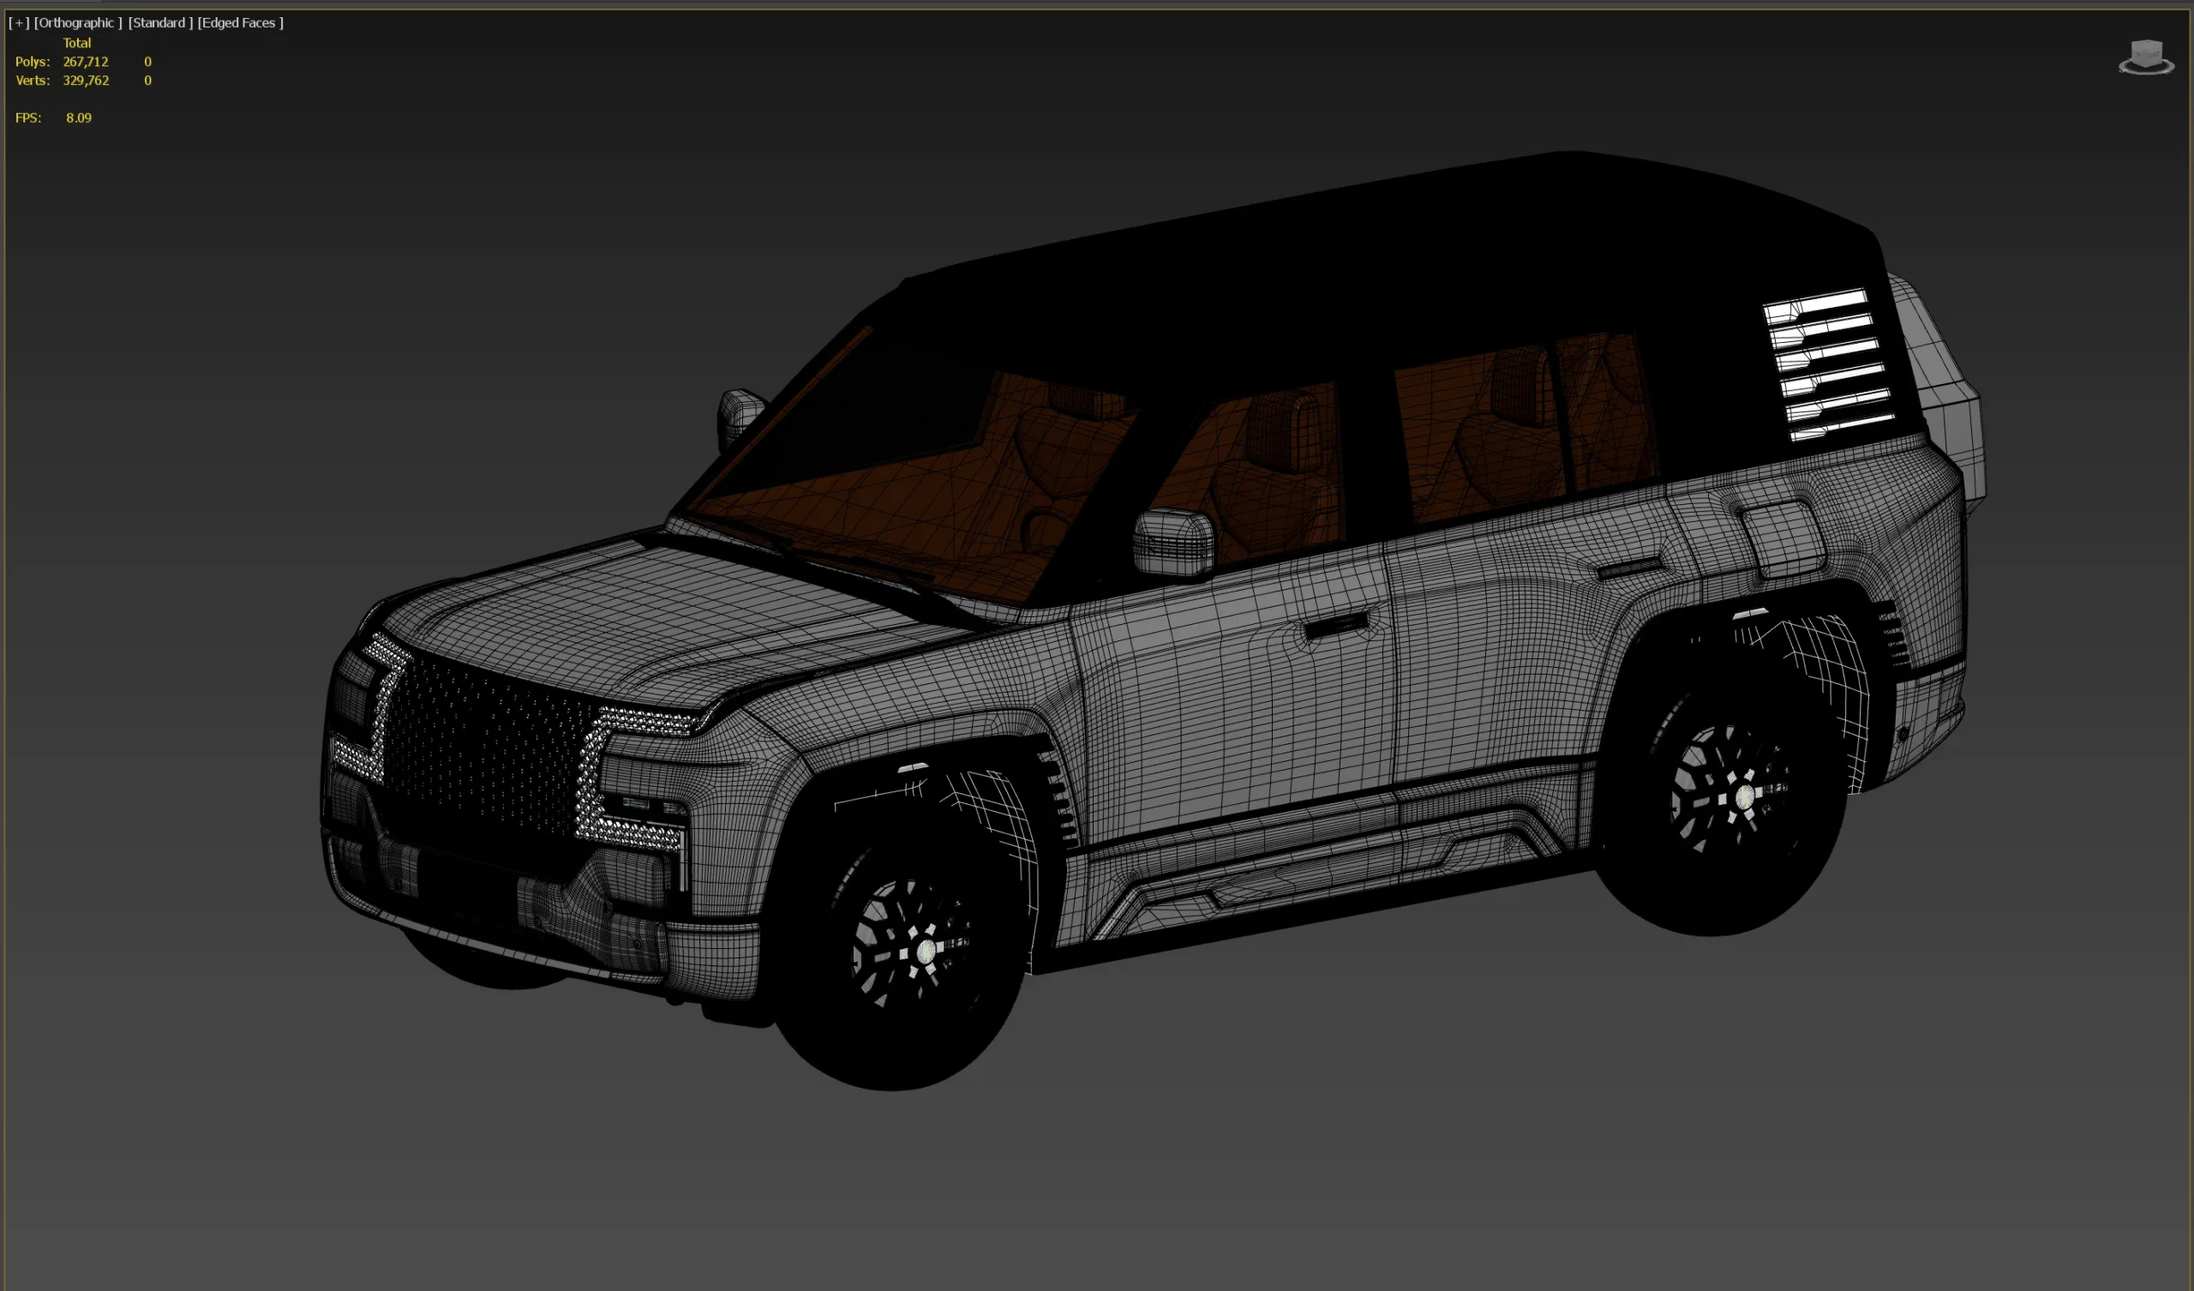Click the Polys: statistics label
This screenshot has height=1291, width=2194.
click(x=33, y=62)
